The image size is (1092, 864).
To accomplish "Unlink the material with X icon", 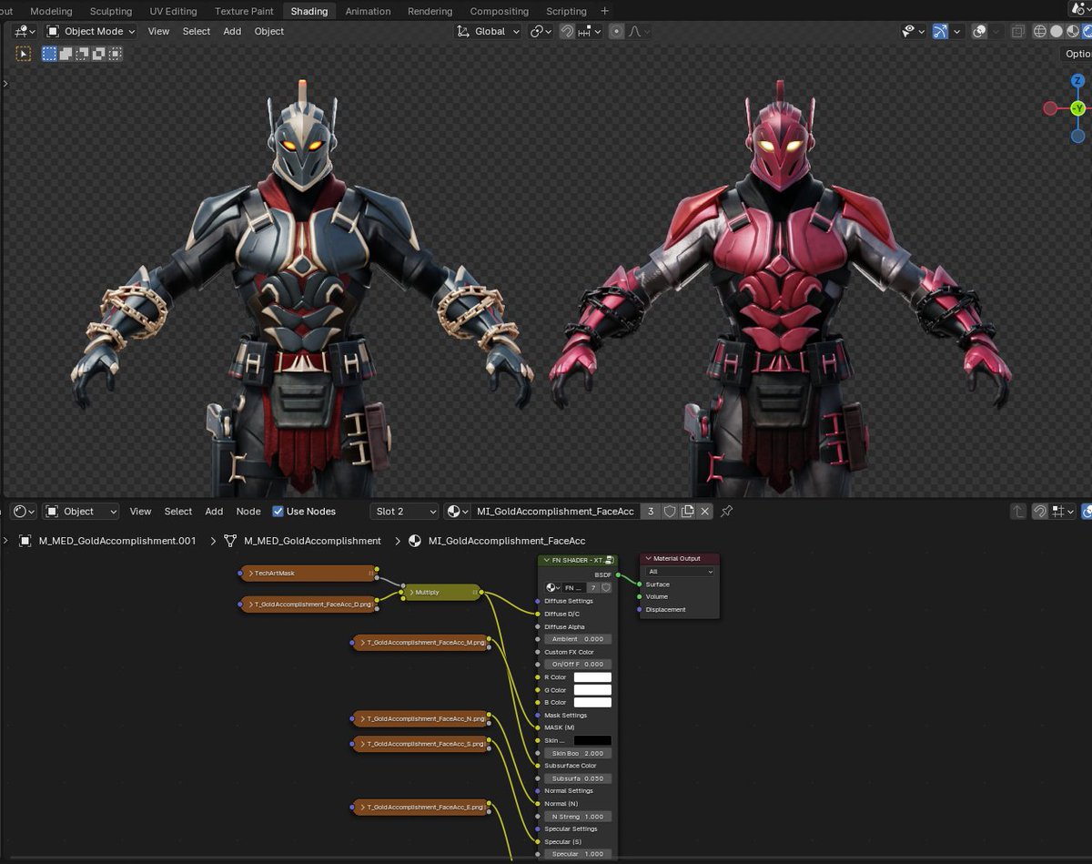I will point(704,512).
